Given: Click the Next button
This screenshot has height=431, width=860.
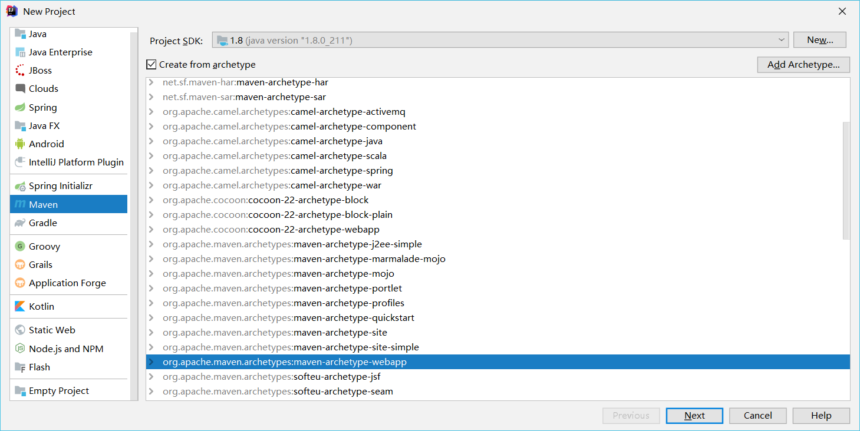Looking at the screenshot, I should click(694, 416).
